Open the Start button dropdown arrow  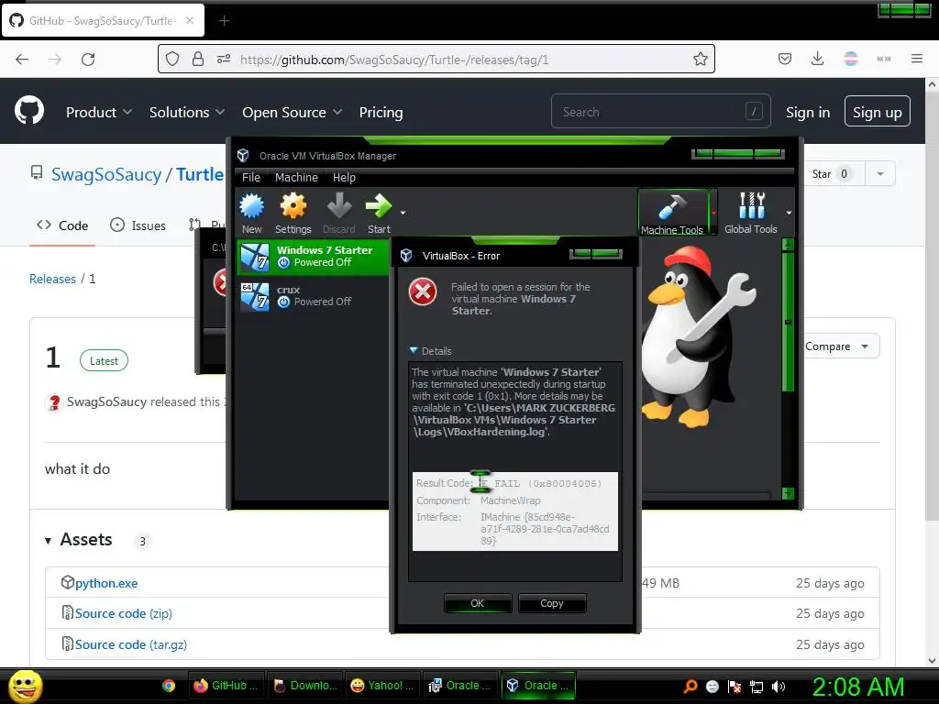click(403, 213)
